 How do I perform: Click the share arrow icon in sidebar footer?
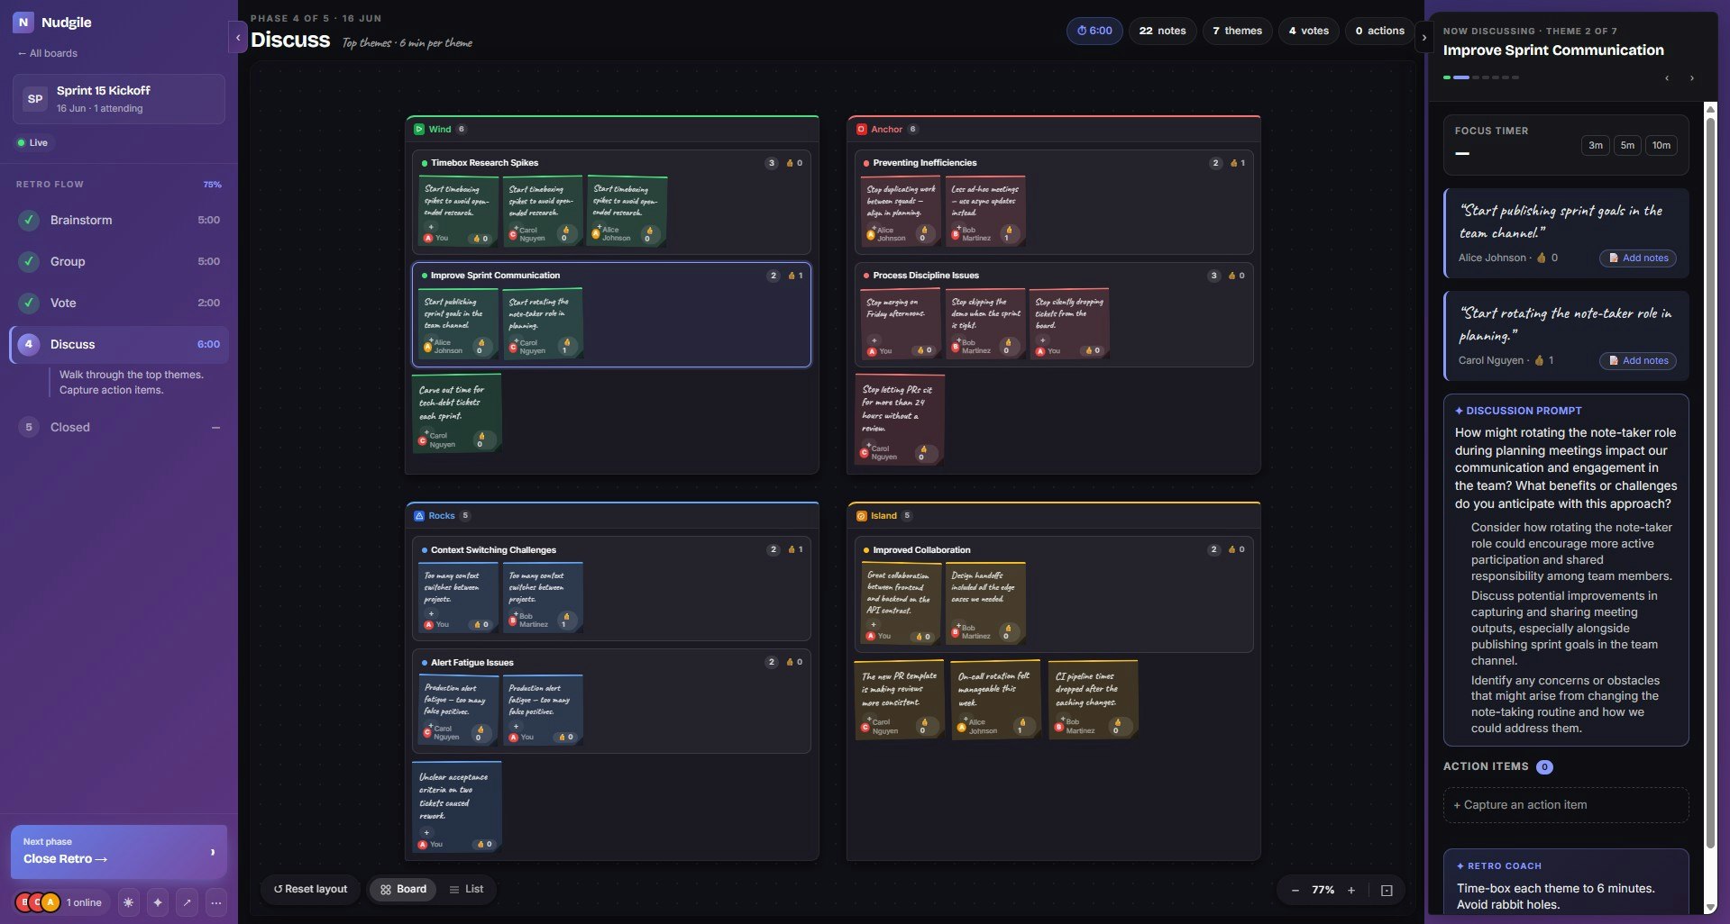(187, 902)
